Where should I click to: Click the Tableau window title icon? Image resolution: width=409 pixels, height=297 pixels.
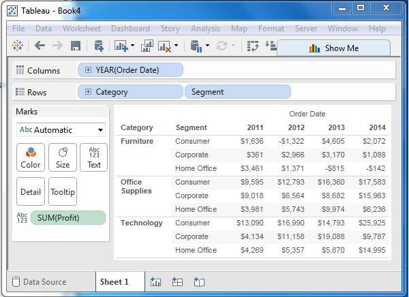coord(12,11)
